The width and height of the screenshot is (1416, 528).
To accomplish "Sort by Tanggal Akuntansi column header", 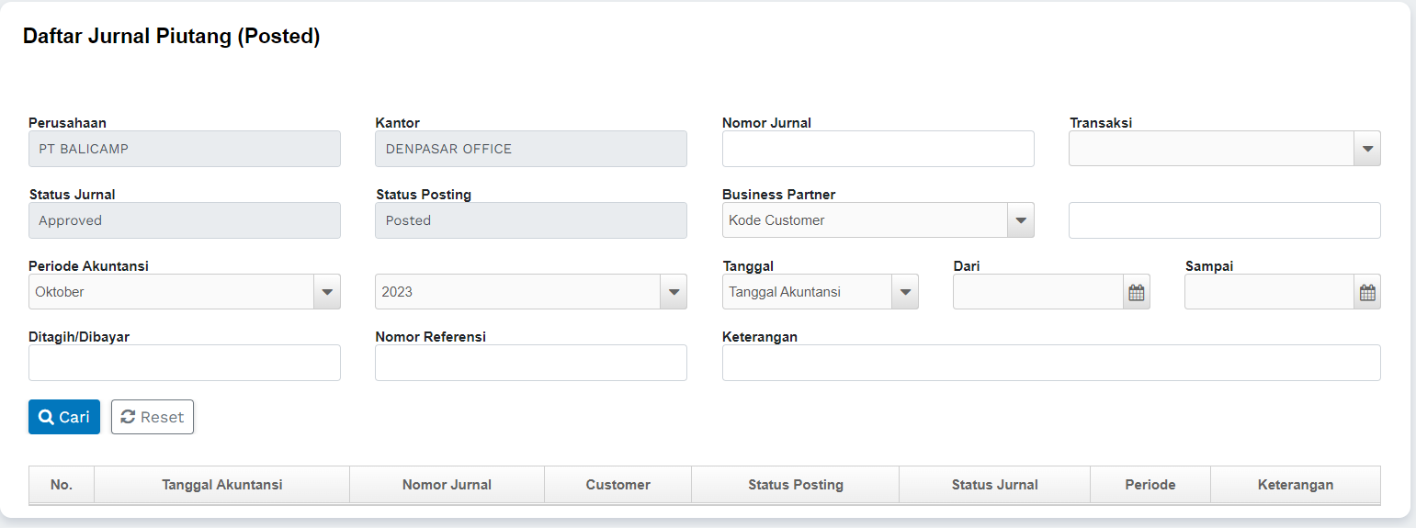I will pyautogui.click(x=221, y=485).
